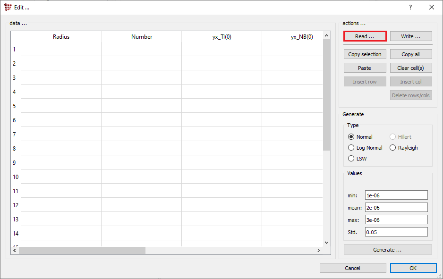The image size is (443, 279).
Task: Click the mean value input field
Action: tap(396, 208)
